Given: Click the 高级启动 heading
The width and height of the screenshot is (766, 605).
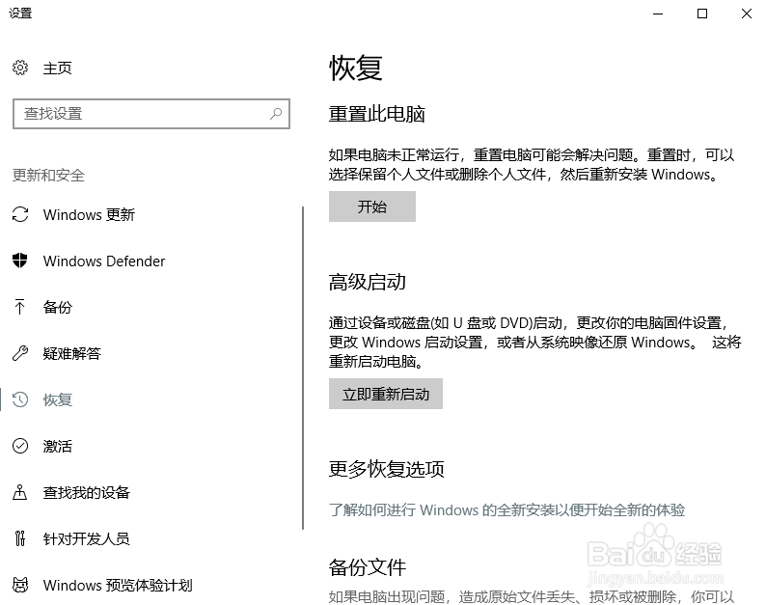Looking at the screenshot, I should (368, 282).
